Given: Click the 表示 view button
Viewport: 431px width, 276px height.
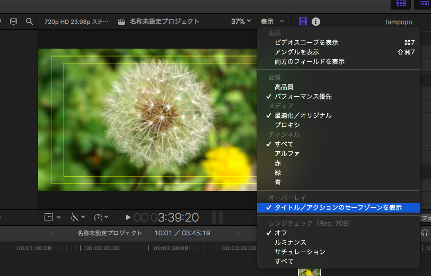Looking at the screenshot, I should tap(272, 22).
